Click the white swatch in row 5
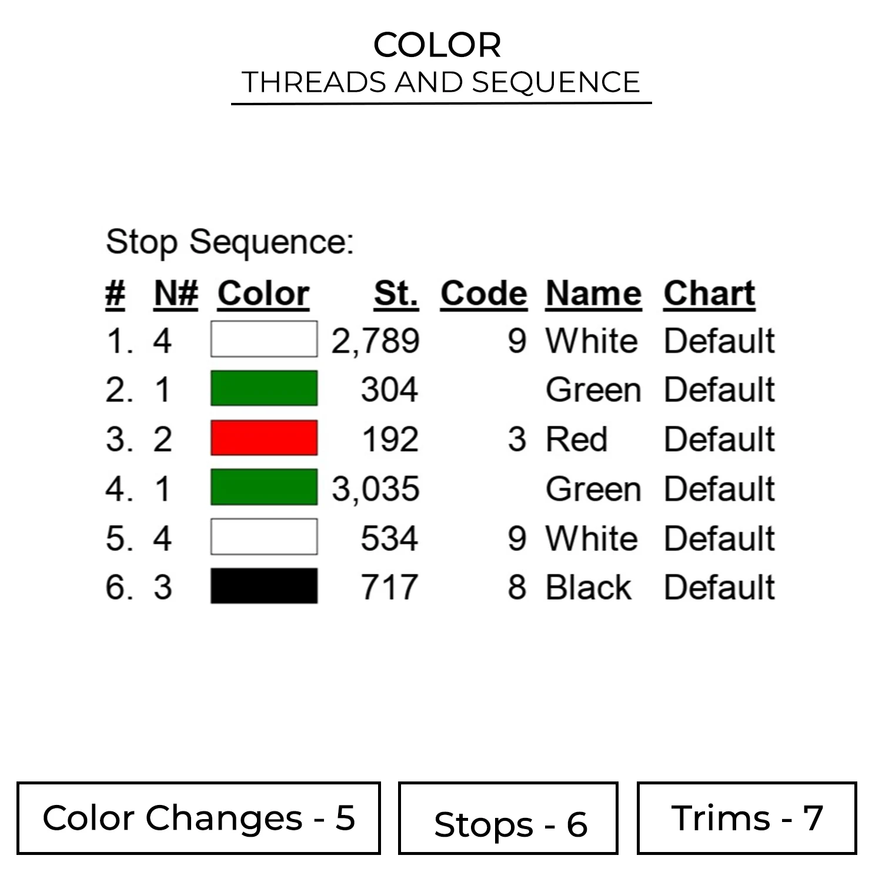882x882 pixels. pyautogui.click(x=264, y=536)
